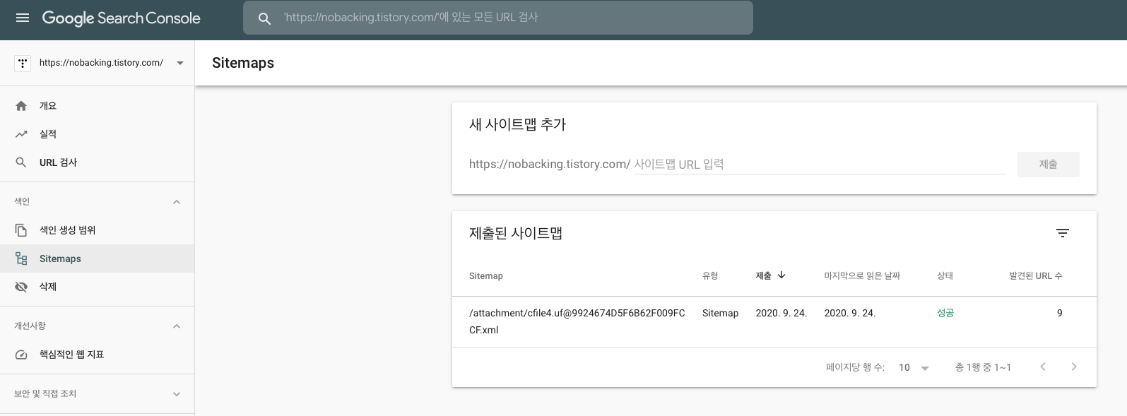Open the /attachment/cfile4.uf sitemap row
Image resolution: width=1127 pixels, height=416 pixels.
[774, 322]
